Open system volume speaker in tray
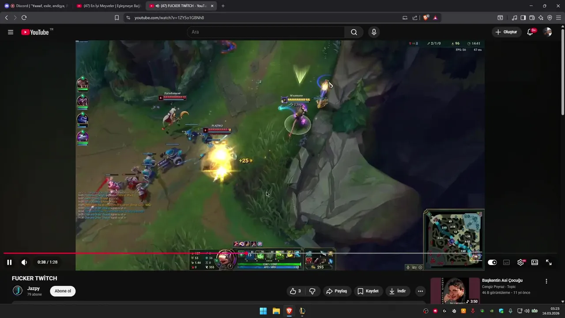The height and width of the screenshot is (318, 565). point(527,311)
